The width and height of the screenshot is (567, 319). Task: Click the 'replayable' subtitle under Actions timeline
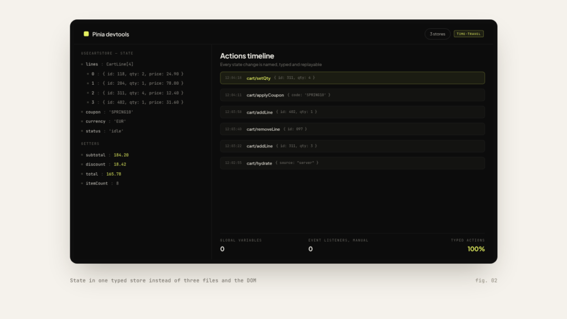point(271,64)
